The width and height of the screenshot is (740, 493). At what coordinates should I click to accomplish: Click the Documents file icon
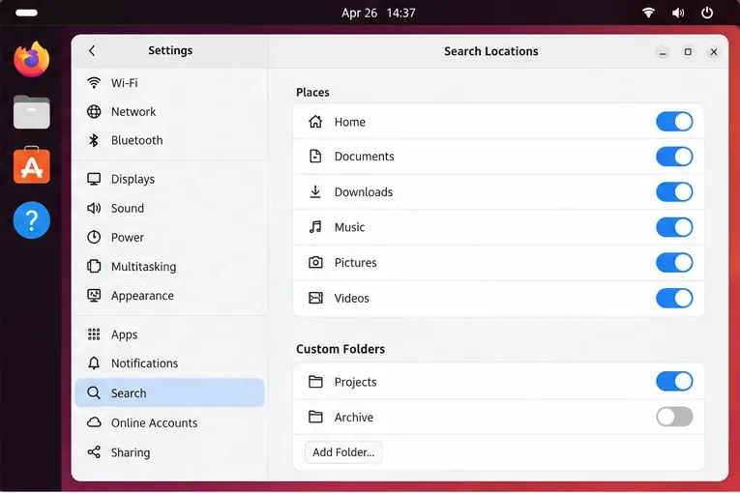point(315,157)
